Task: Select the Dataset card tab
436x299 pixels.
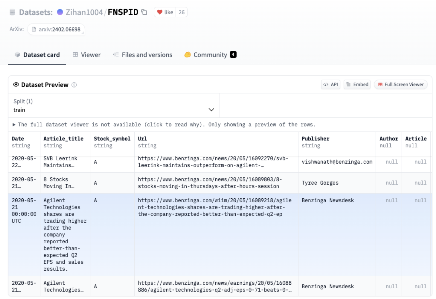Action: (x=37, y=55)
